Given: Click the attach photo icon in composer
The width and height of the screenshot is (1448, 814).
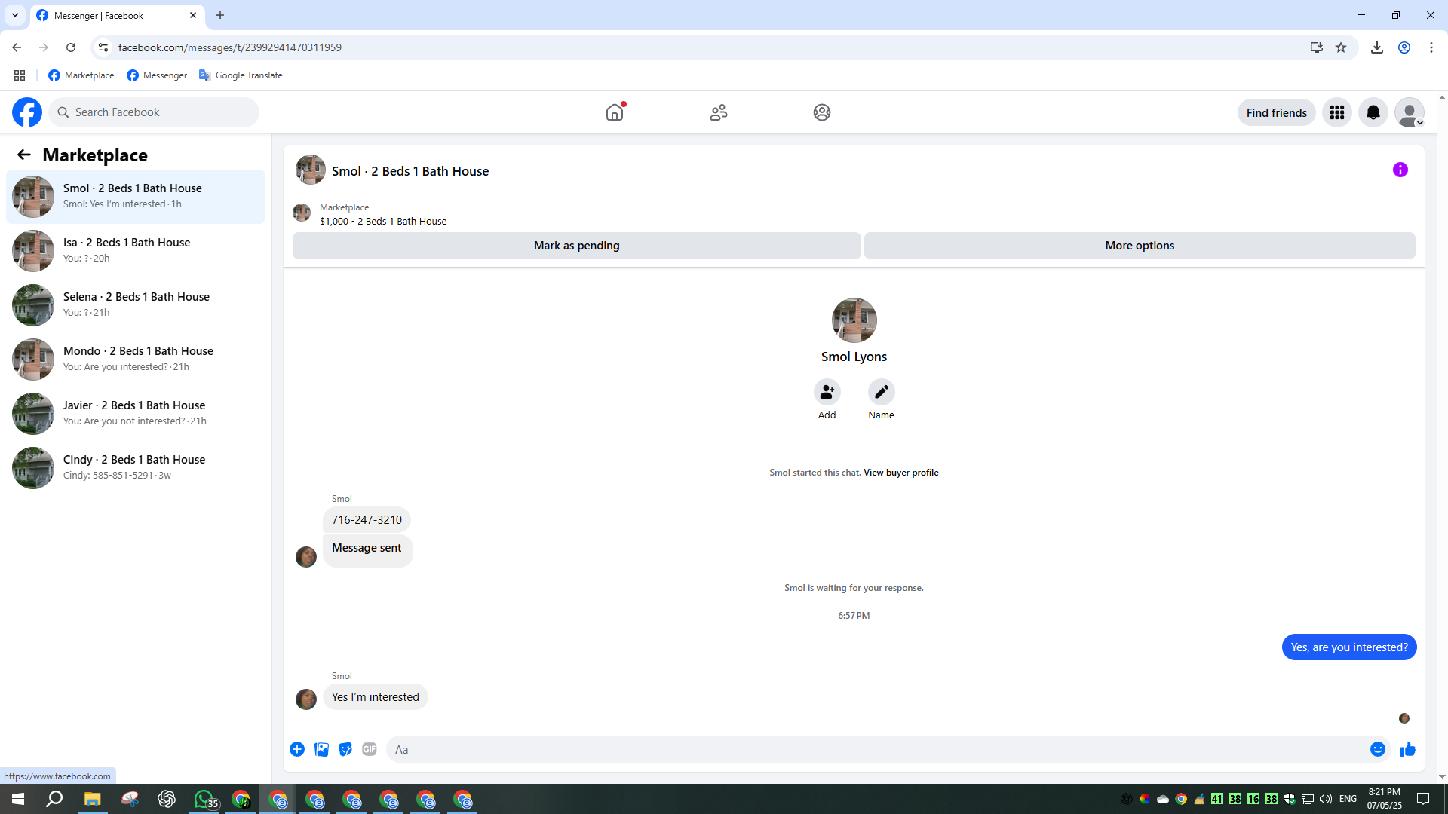Looking at the screenshot, I should coord(321,749).
